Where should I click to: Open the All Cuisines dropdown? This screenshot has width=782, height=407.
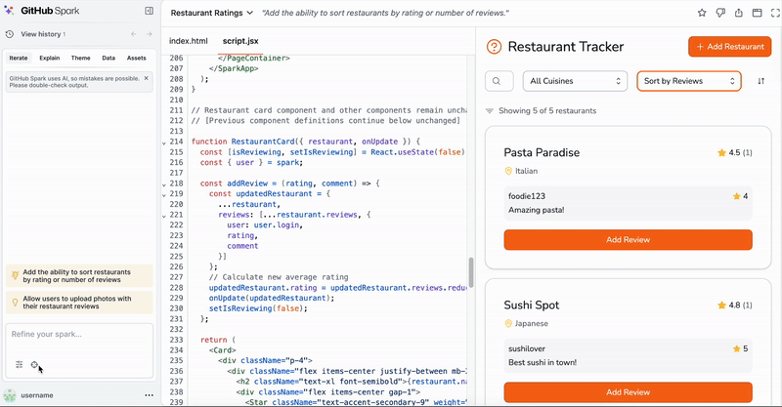click(575, 81)
